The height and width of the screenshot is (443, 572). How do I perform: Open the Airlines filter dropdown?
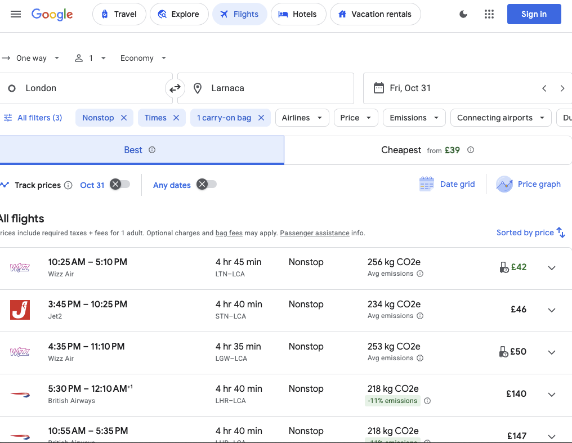[x=302, y=118]
